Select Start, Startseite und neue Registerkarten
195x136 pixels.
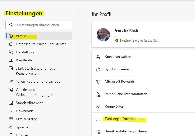(36, 71)
